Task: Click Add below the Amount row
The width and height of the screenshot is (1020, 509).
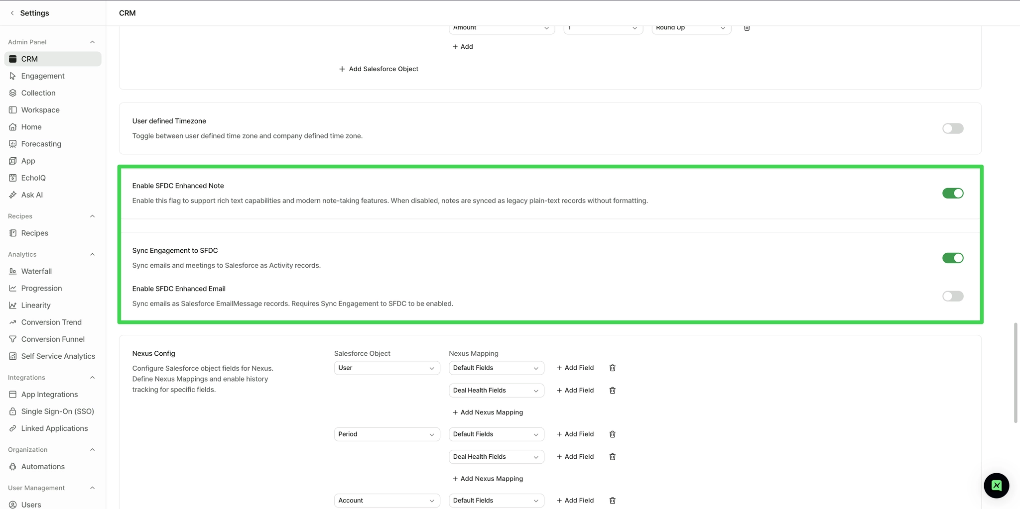Action: (x=463, y=46)
